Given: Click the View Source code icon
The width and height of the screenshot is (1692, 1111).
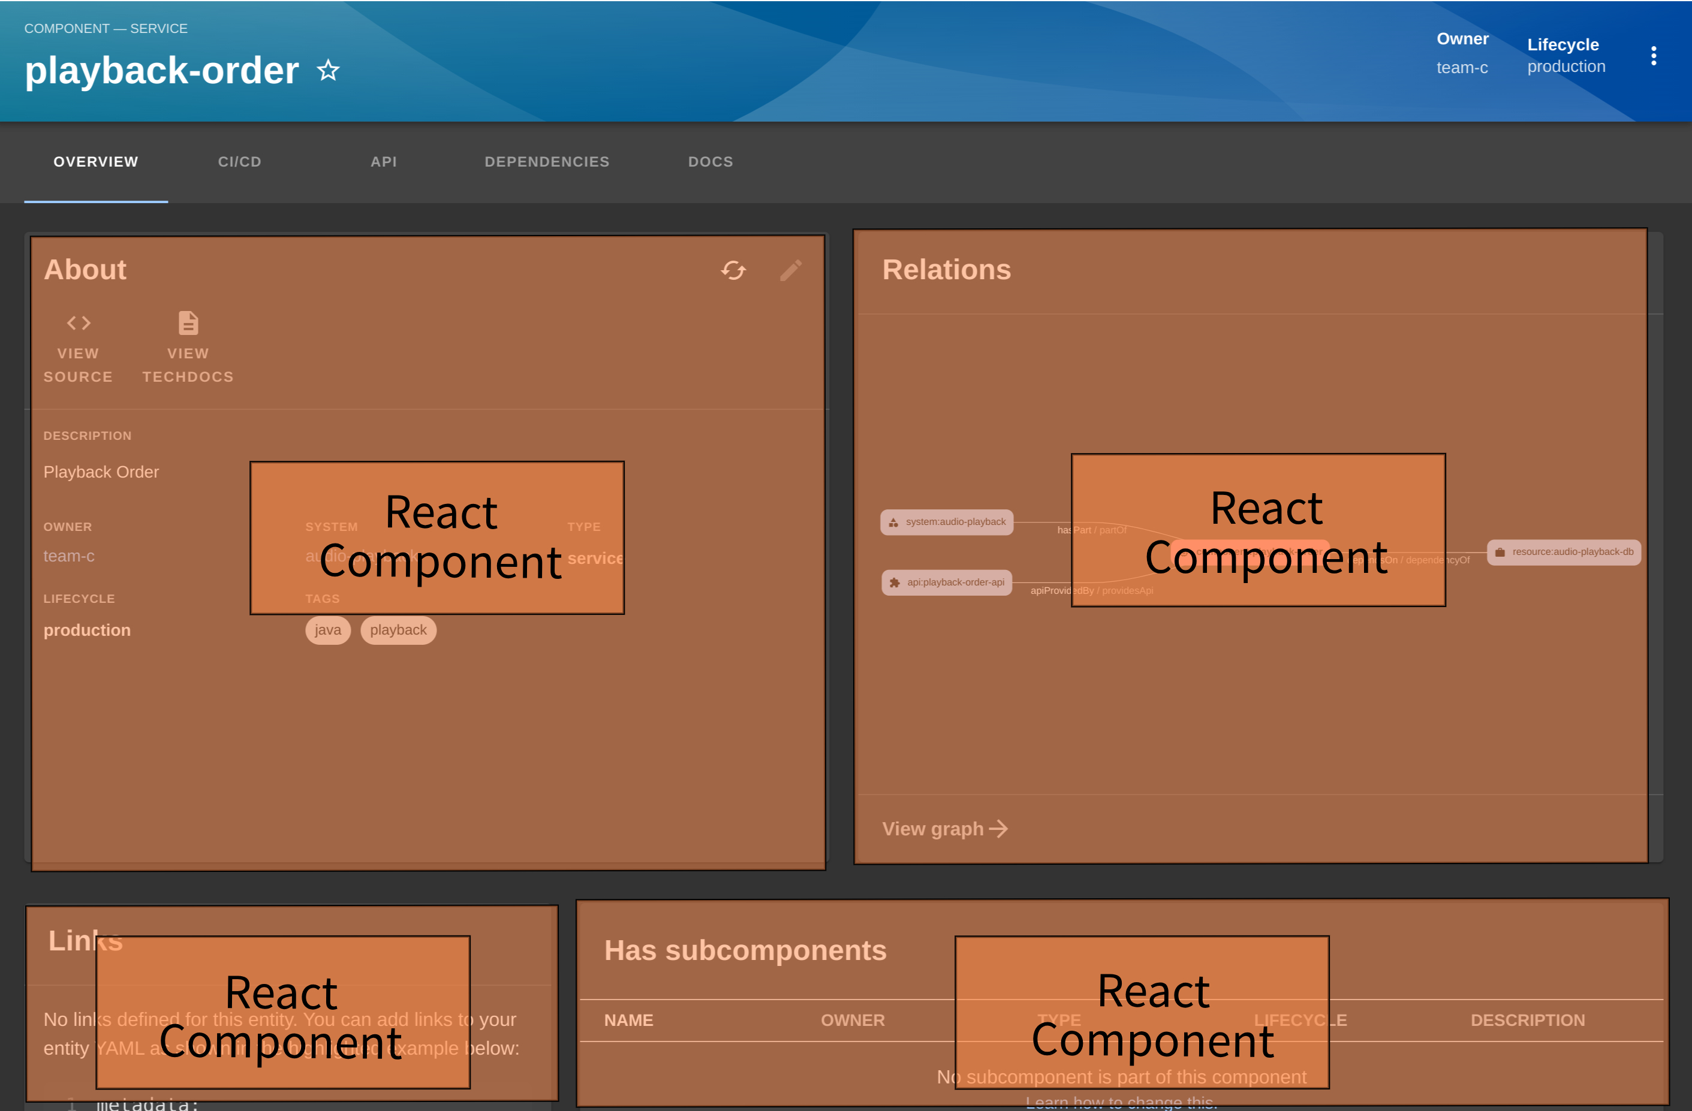Looking at the screenshot, I should point(78,324).
